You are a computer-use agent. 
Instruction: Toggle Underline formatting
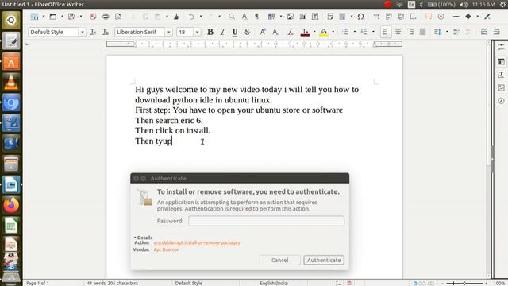235,32
